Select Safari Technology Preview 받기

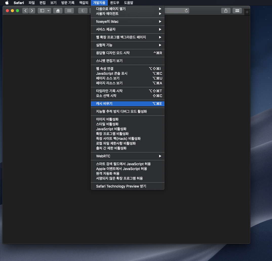coord(128,186)
